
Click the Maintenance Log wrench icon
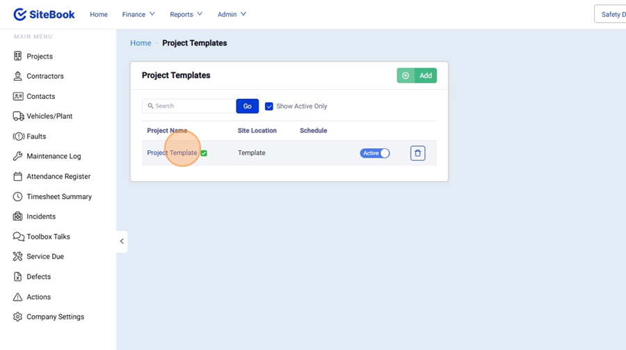click(x=18, y=157)
